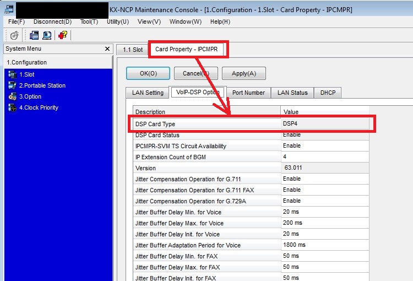Change Jitter Compensation for G.711 value
Screen dimensions: 413x281
point(325,179)
